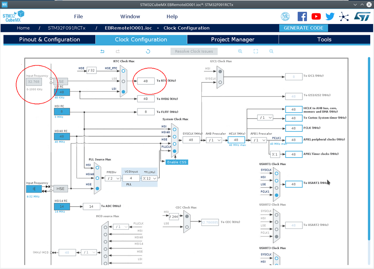
Task: Click the ST logo
Action: click(x=362, y=17)
